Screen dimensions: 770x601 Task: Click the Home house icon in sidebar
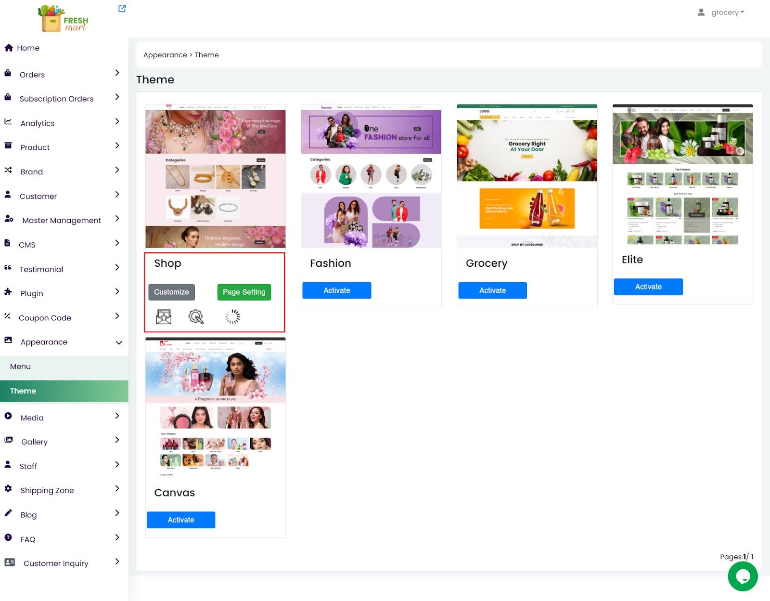(x=9, y=48)
